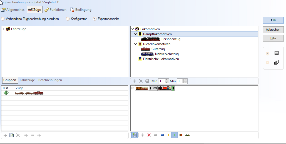Image resolution: width=286 pixels, height=144 pixels.
Task: Click the red X delete icon in bottom toolbar
Action: (149, 135)
